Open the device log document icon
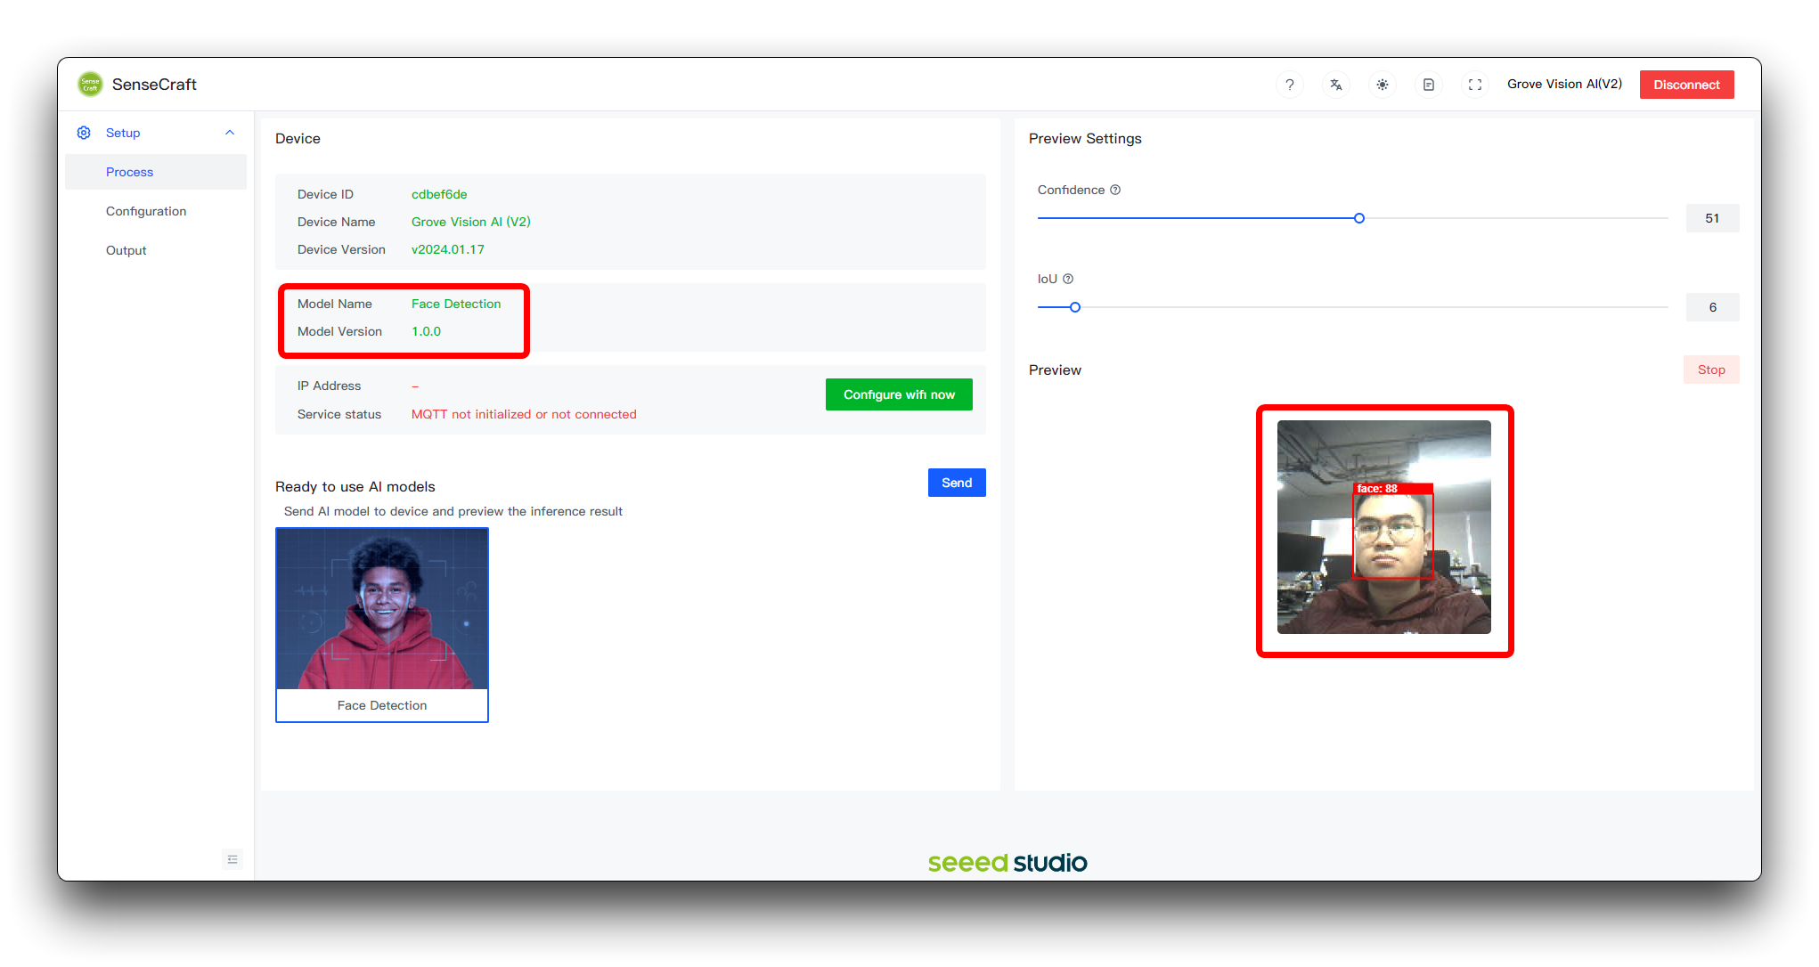 coord(1428,85)
